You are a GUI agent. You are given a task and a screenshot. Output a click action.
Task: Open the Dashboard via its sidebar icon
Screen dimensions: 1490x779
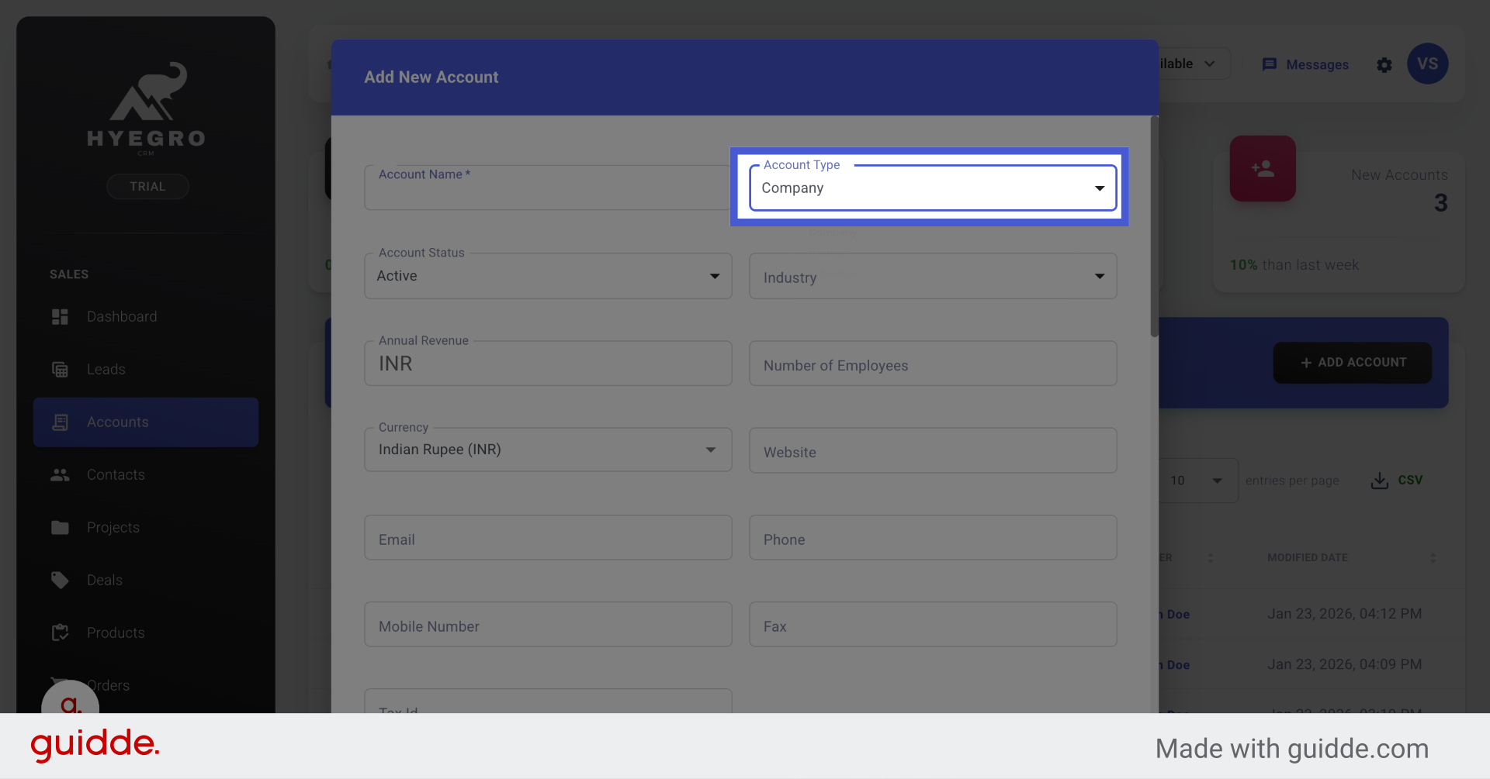pos(60,316)
